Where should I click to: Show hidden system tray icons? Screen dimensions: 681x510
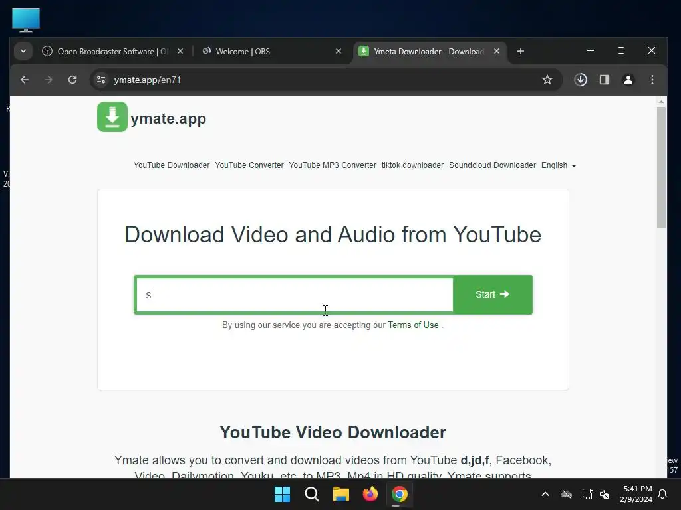click(x=545, y=494)
